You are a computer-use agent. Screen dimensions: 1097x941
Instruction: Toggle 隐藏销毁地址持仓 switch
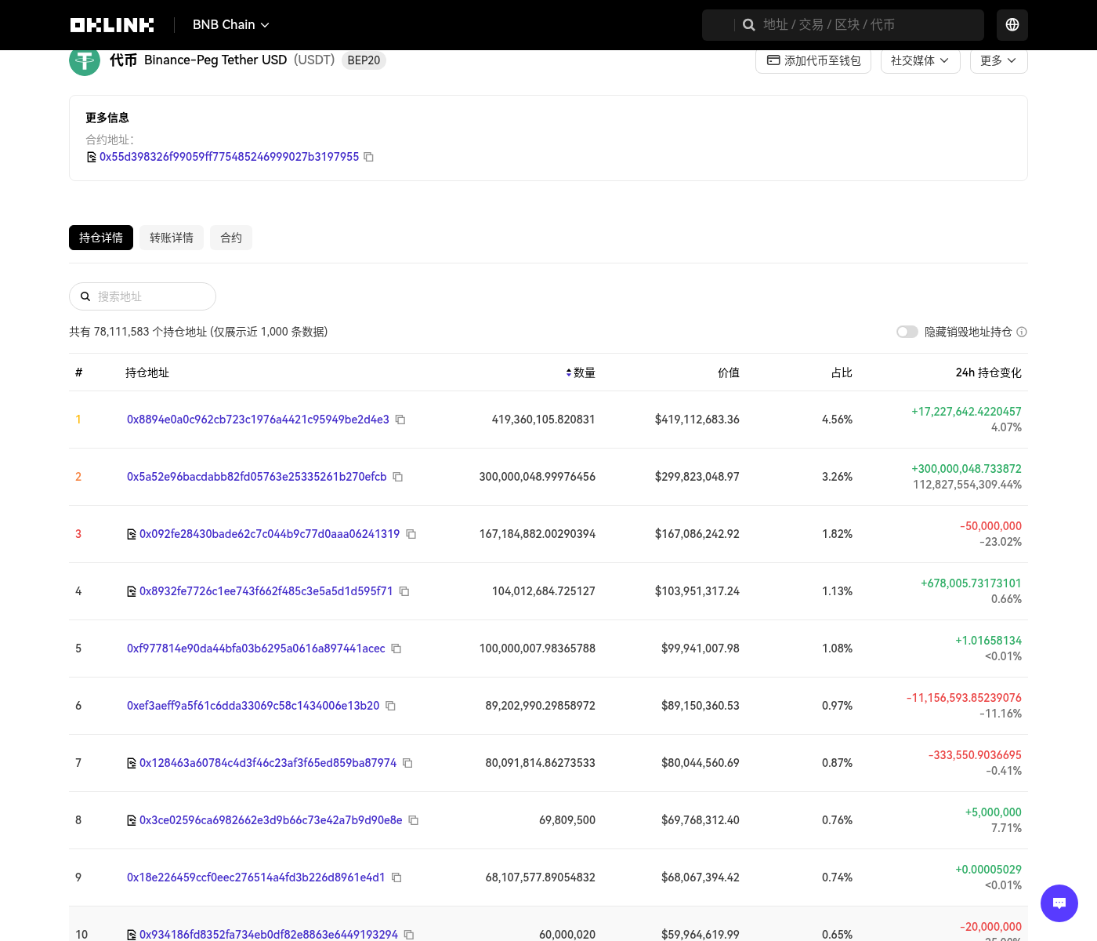907,332
